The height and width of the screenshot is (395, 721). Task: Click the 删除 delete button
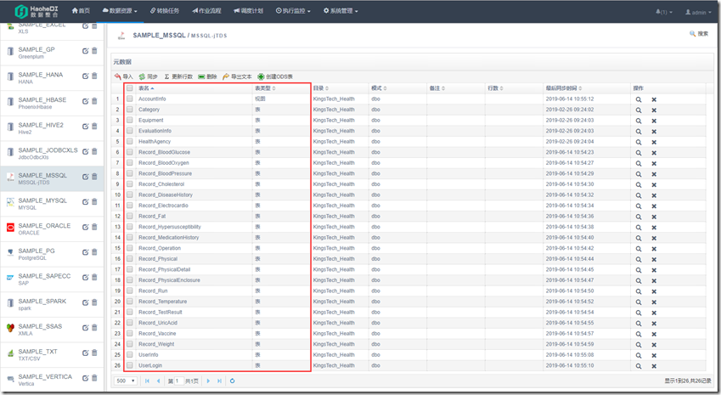tap(207, 76)
